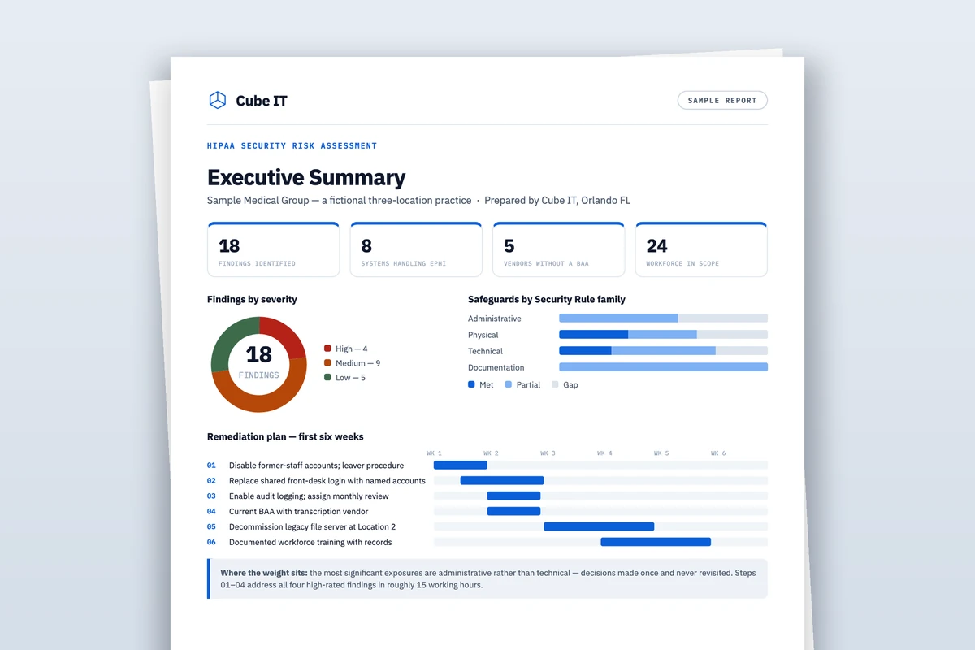Select the 8 Systems Handling ePHI card
Screen dimensions: 975x650
coord(416,249)
